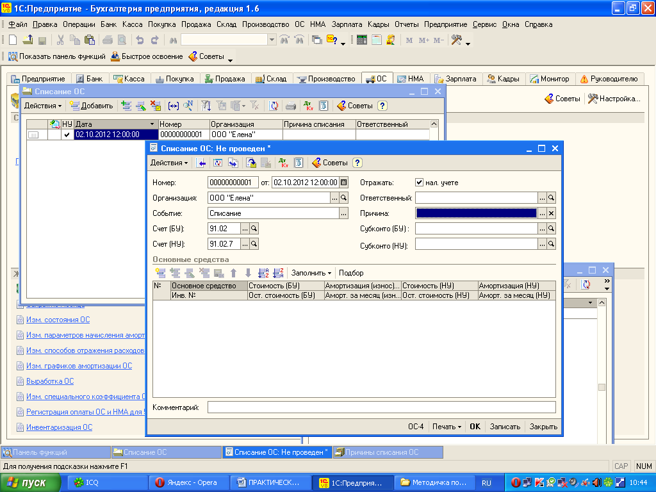Click the Закрыть button
656x492 pixels.
pos(543,427)
